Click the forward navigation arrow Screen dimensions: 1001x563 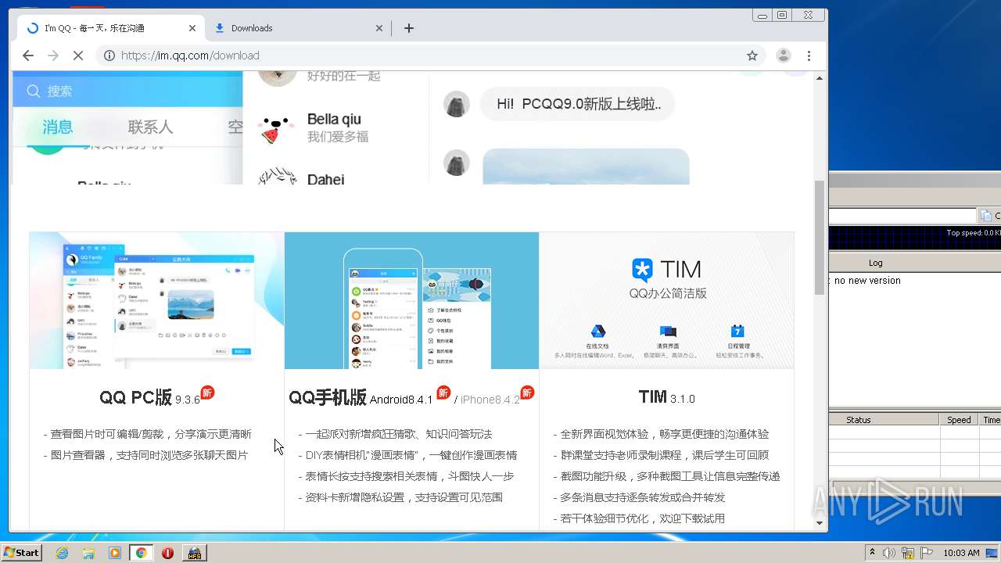click(x=53, y=56)
